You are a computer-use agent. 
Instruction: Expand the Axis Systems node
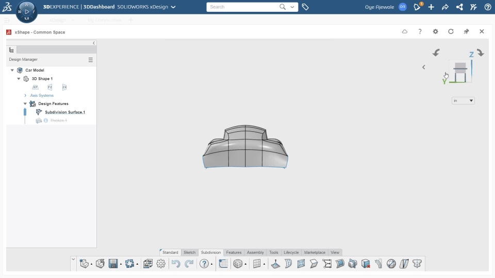pyautogui.click(x=25, y=95)
